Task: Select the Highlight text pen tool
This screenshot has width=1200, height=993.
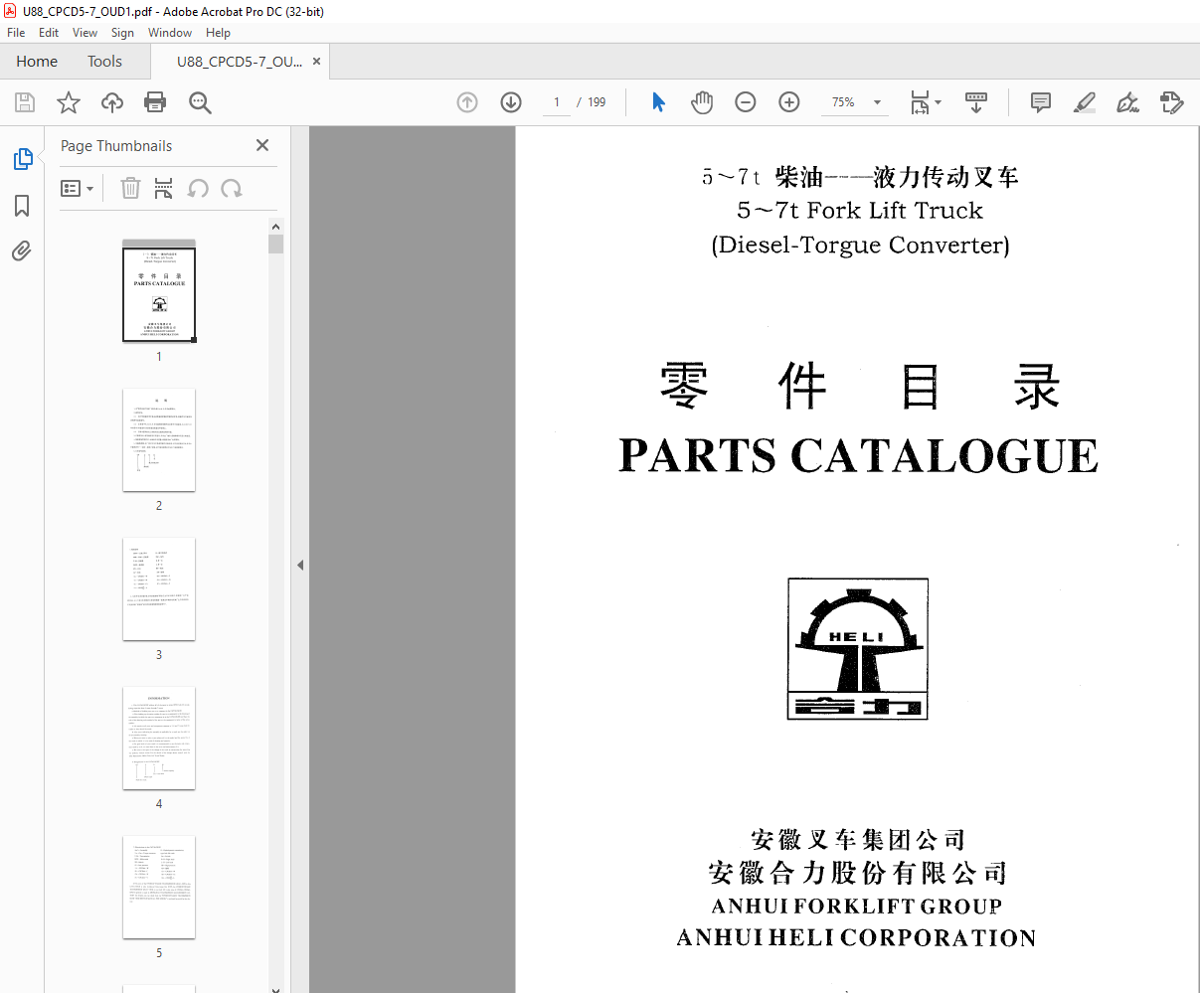Action: coord(1085,102)
